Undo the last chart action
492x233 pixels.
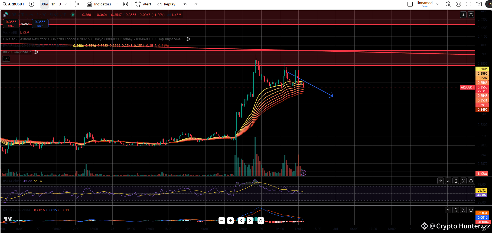185,4
